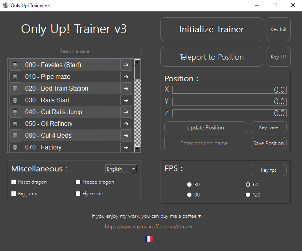Select the 050 - Oil Refinery entry
The height and width of the screenshot is (251, 302).
(70, 124)
